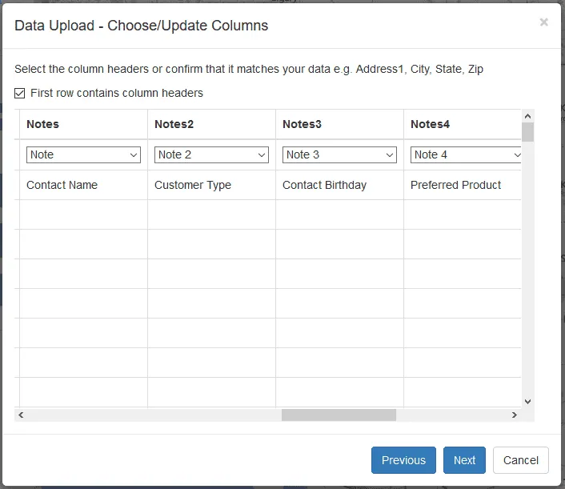Viewport: 565px width, 489px height.
Task: Select the Notes3 column header
Action: tap(302, 124)
